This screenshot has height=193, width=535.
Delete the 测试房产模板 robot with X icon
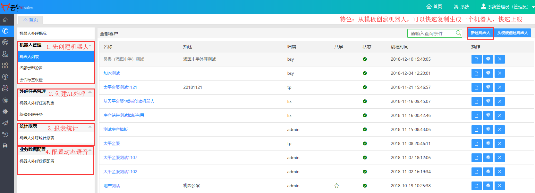click(499, 129)
